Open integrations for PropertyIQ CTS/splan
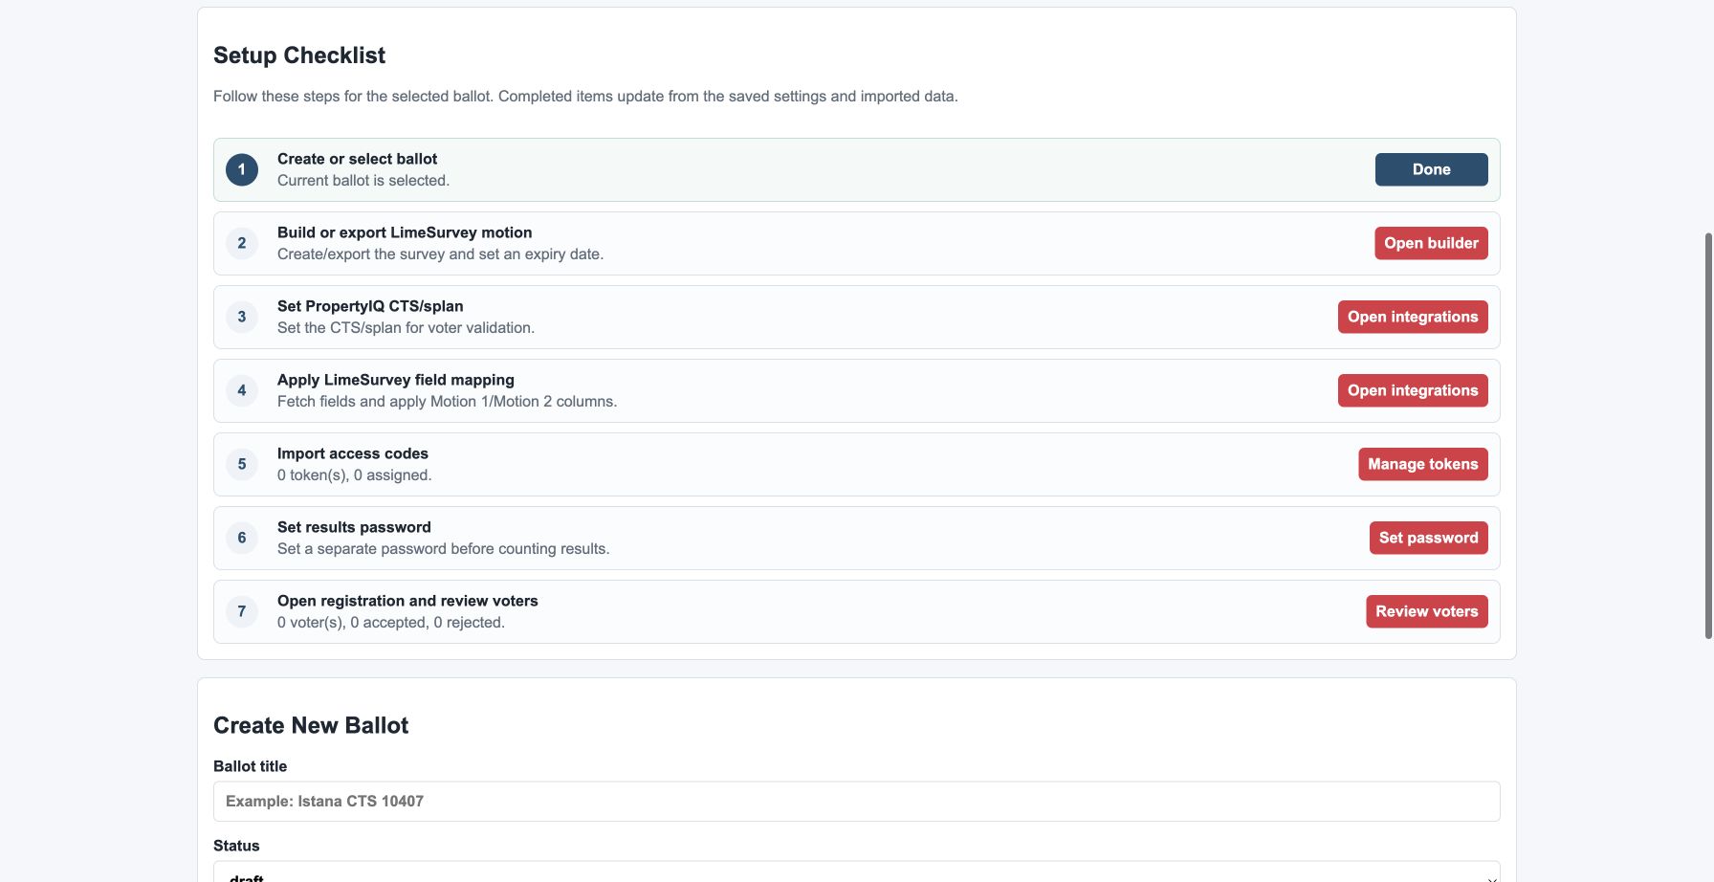 point(1413,317)
